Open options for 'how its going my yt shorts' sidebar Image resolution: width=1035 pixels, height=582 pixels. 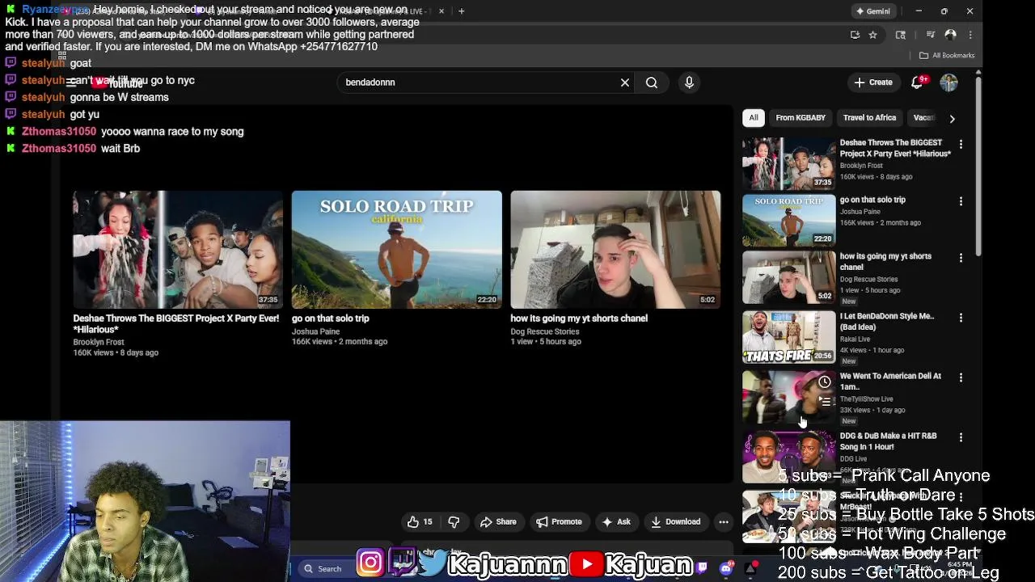961,257
